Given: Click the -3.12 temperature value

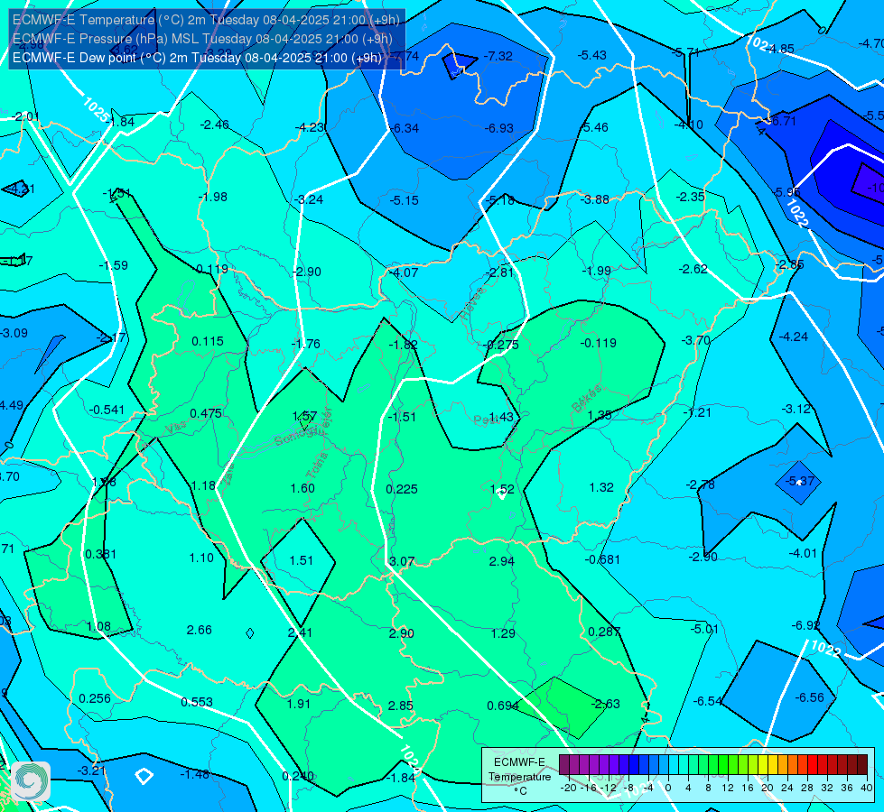Looking at the screenshot, I should click(x=796, y=409).
